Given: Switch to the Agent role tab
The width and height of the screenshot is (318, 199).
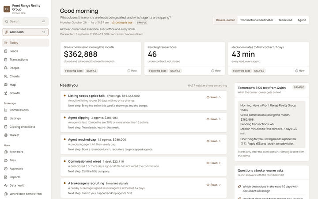Looking at the screenshot, I should coord(302,20).
